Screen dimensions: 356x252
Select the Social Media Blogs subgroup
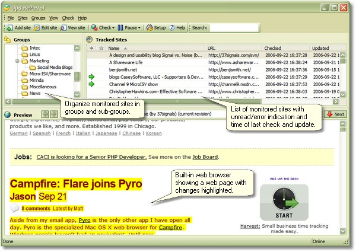(x=51, y=68)
